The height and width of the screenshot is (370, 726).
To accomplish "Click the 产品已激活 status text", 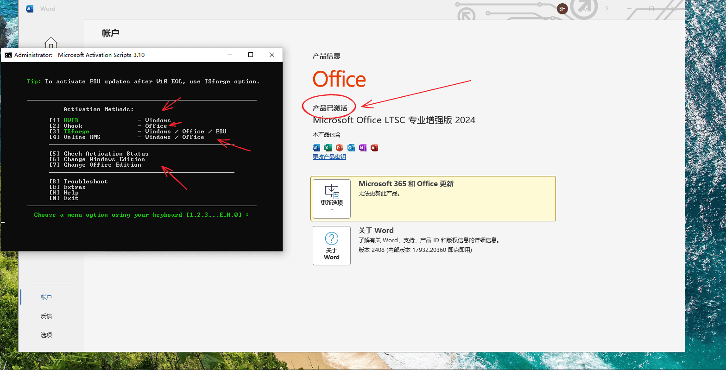I will 330,108.
